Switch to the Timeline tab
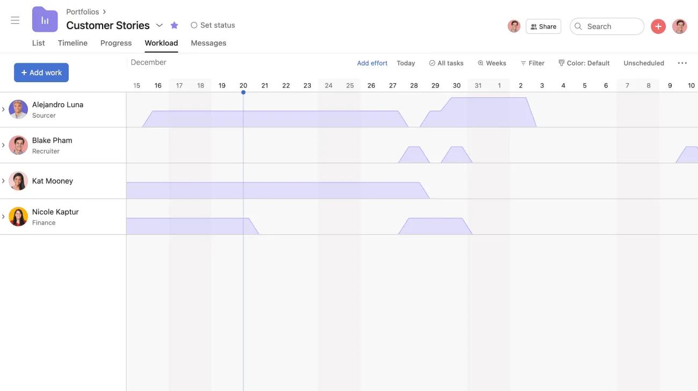This screenshot has height=391, width=698. (72, 43)
